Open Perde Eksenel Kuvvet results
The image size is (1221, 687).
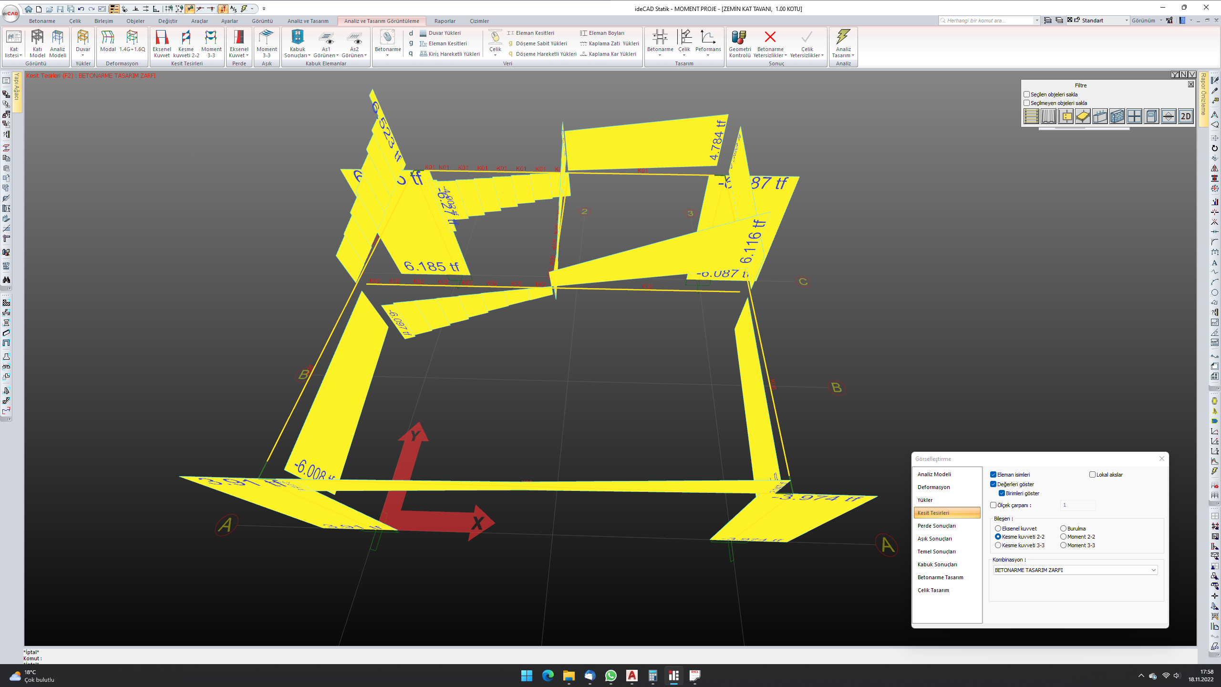(x=239, y=43)
